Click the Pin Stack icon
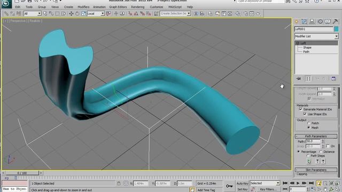The image size is (342, 192). pyautogui.click(x=299, y=78)
